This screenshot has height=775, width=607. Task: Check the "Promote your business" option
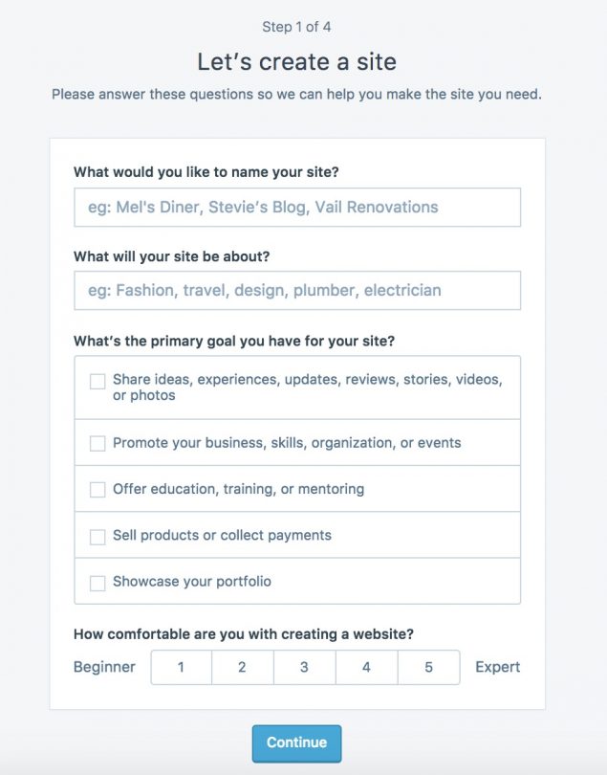(98, 443)
